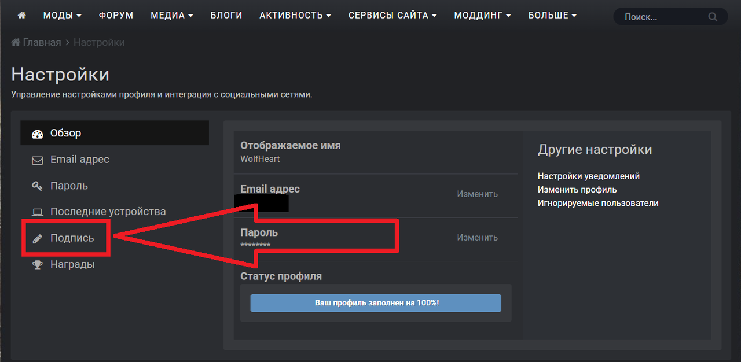Click the Настройки breadcrumb item
The height and width of the screenshot is (362, 741).
[99, 42]
